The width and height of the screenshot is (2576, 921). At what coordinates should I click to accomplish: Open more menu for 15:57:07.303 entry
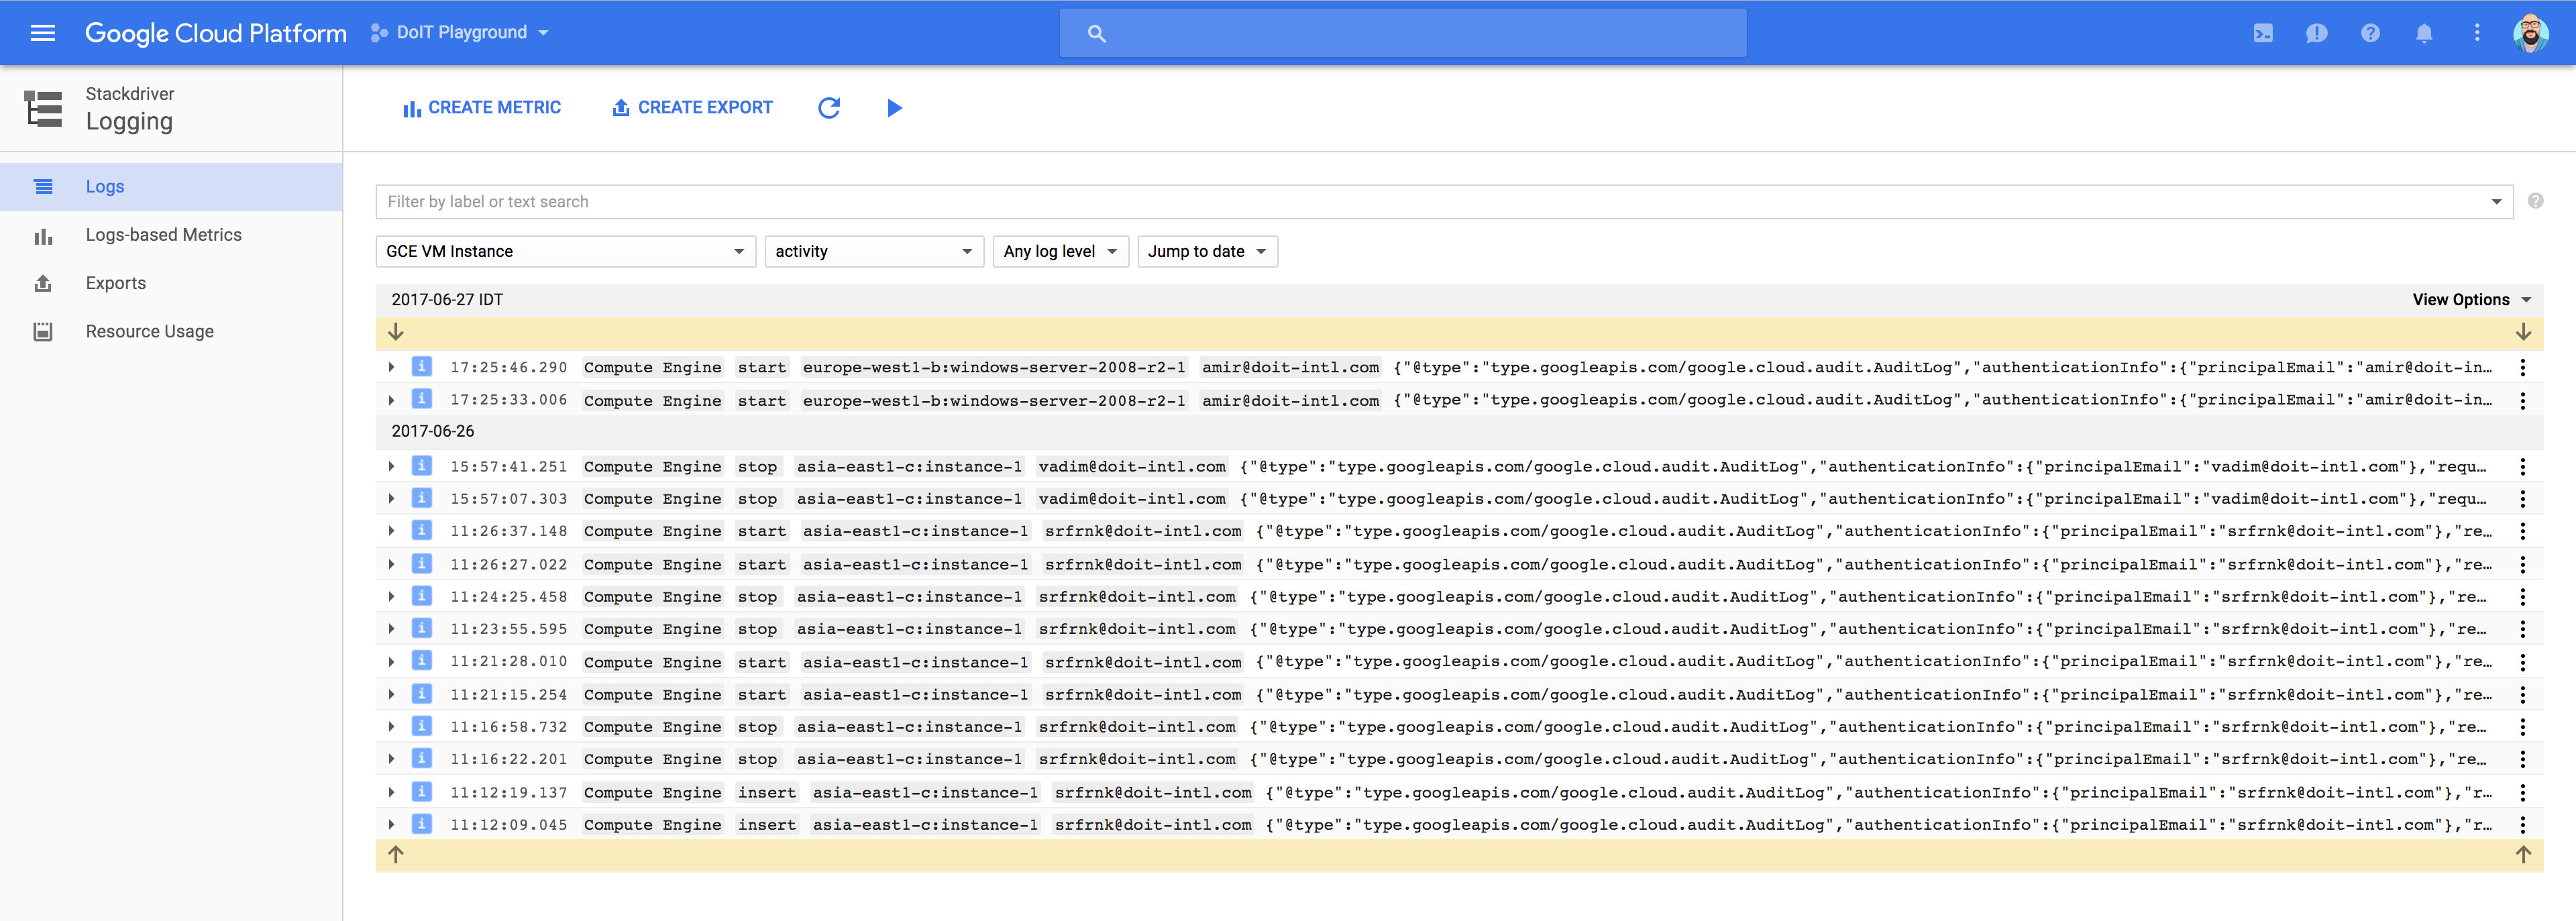pos(2523,499)
